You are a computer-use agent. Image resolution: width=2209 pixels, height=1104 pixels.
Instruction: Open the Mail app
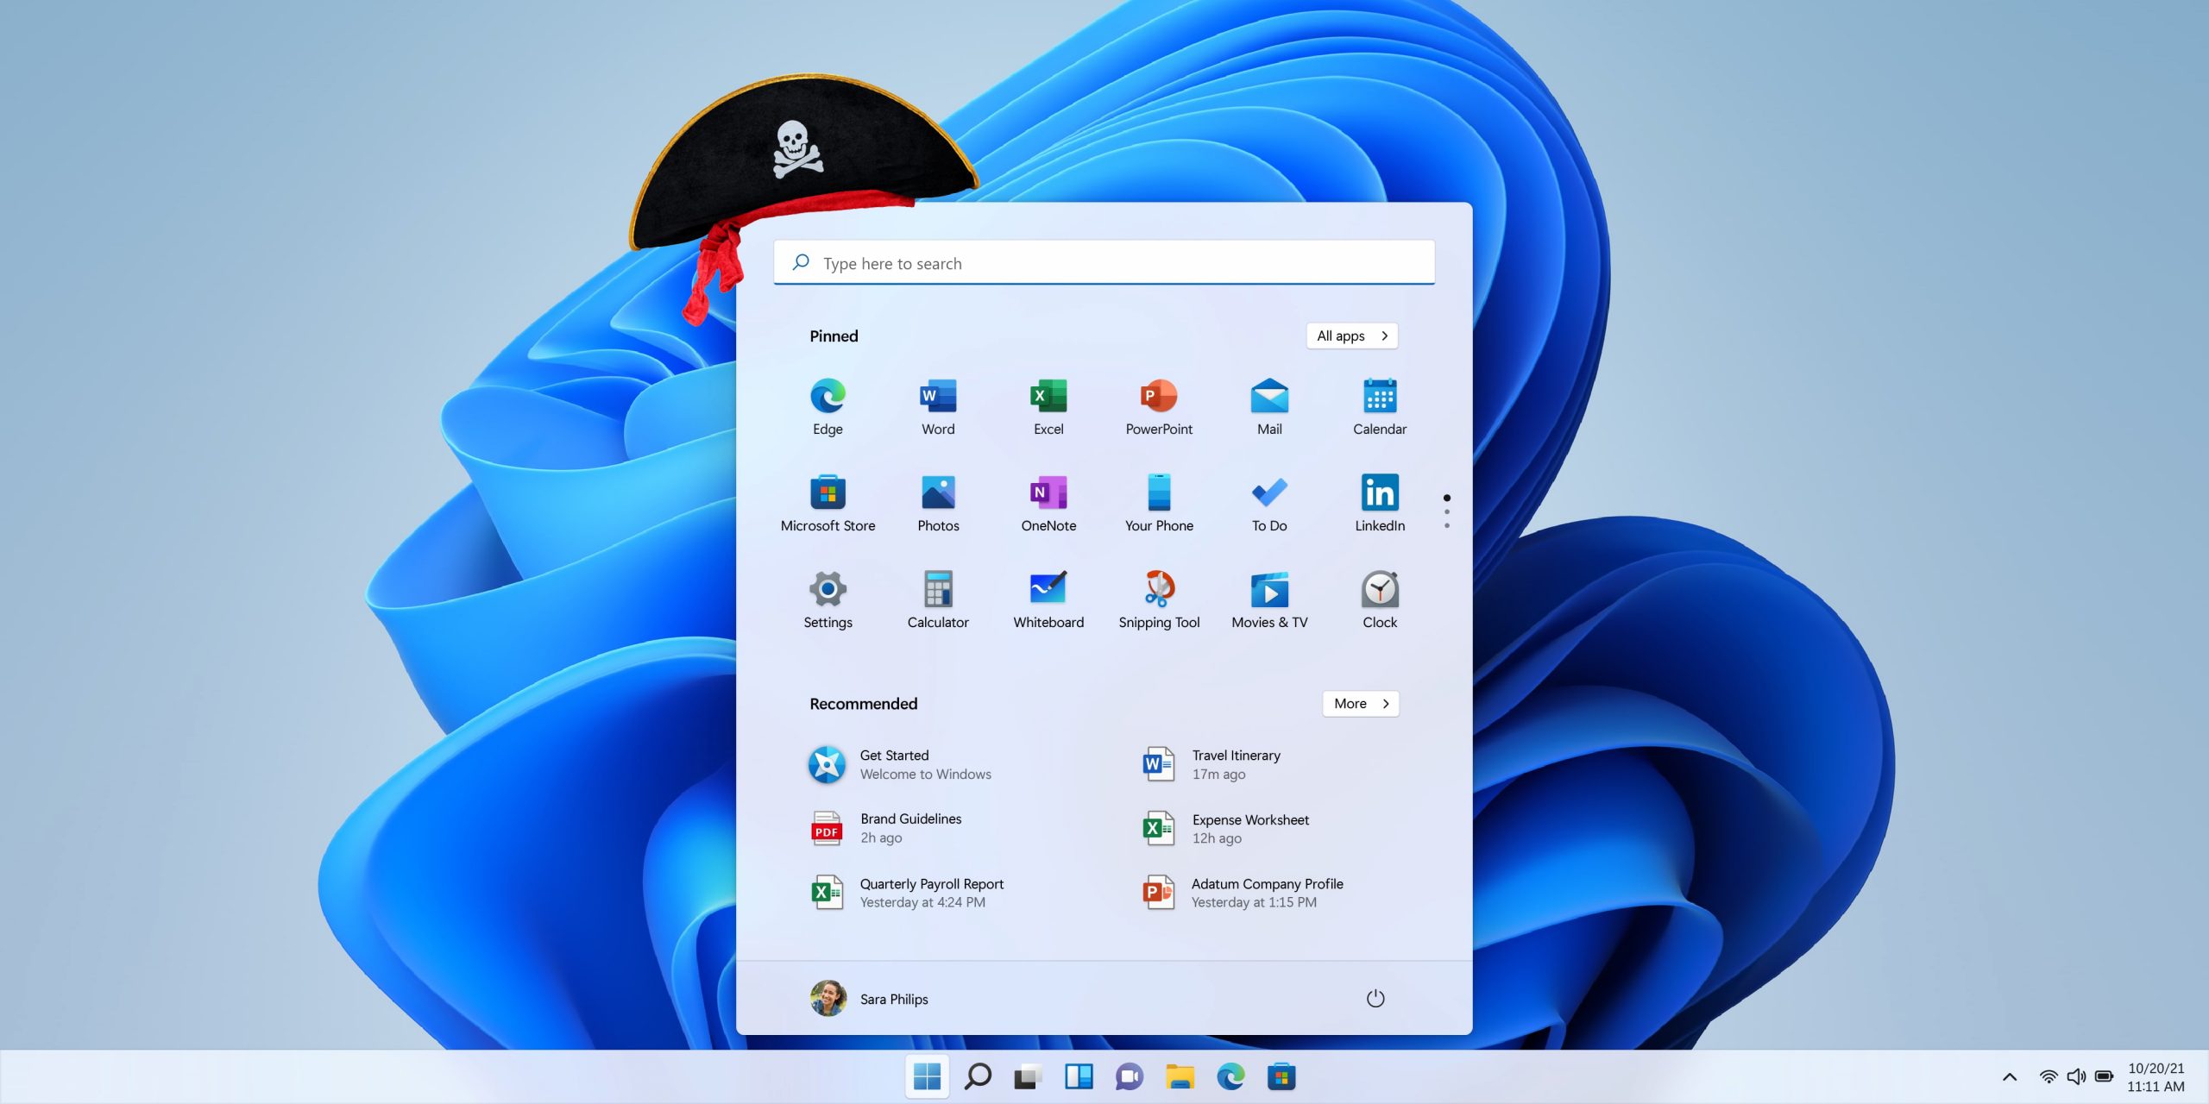tap(1269, 406)
